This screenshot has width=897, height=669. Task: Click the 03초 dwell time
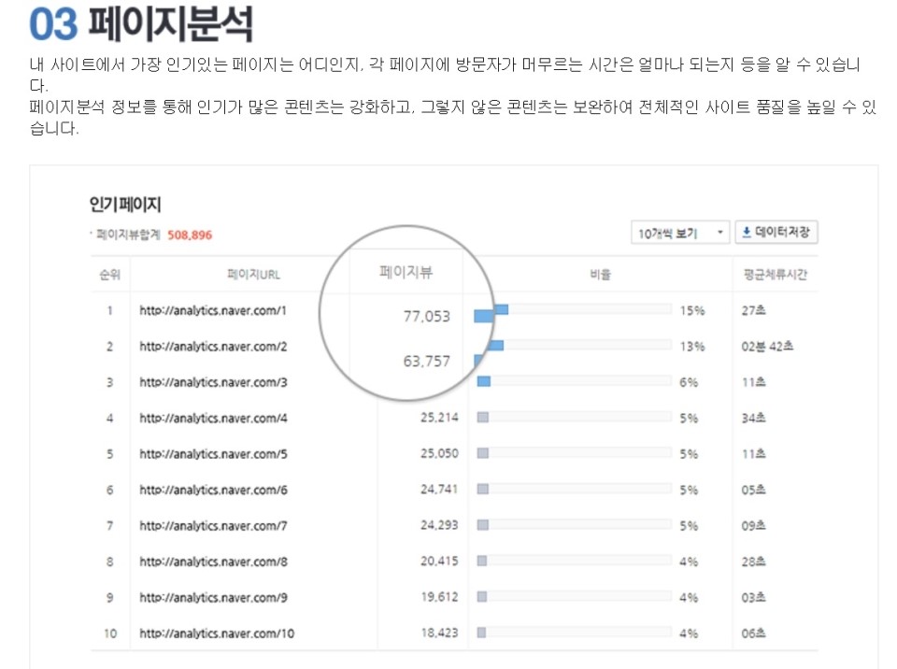pos(753,597)
